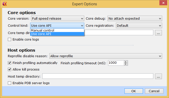Open the Core debug dropdown

coord(135,18)
